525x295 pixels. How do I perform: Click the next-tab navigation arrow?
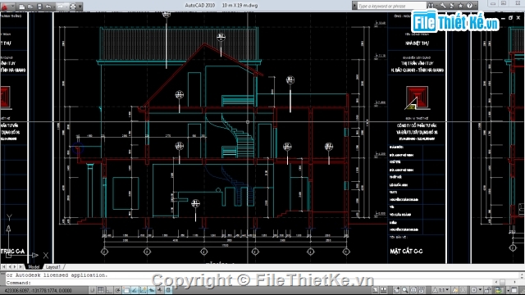pos(16,267)
